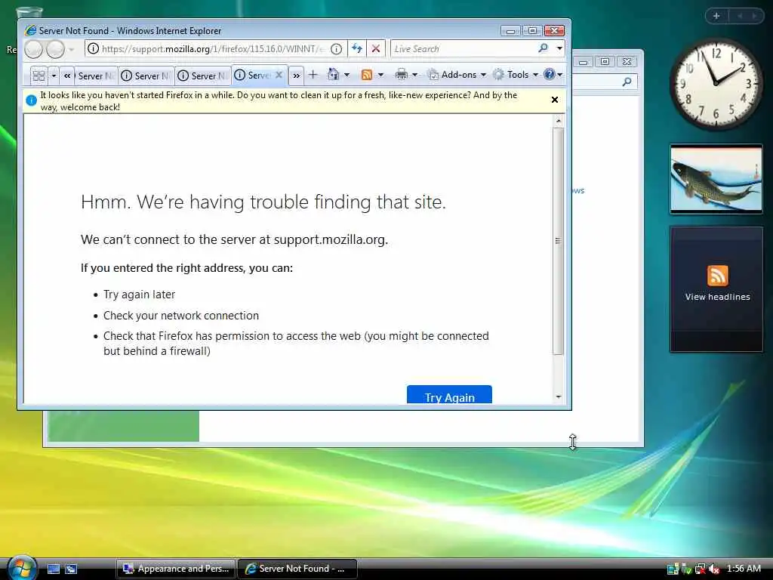Screen dimensions: 773x580
Task: Stop loading with the red X icon
Action: [x=376, y=49]
